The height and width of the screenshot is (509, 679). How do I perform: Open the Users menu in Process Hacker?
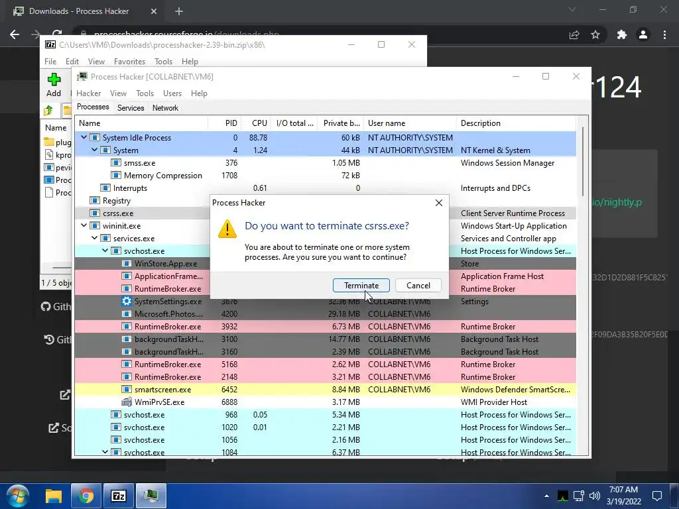click(x=172, y=93)
